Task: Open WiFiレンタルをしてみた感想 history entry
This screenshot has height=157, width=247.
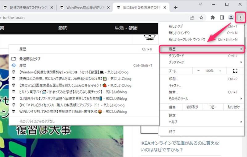Action: (84, 112)
